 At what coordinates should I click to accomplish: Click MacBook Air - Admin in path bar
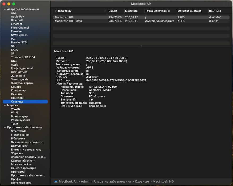click(74, 181)
